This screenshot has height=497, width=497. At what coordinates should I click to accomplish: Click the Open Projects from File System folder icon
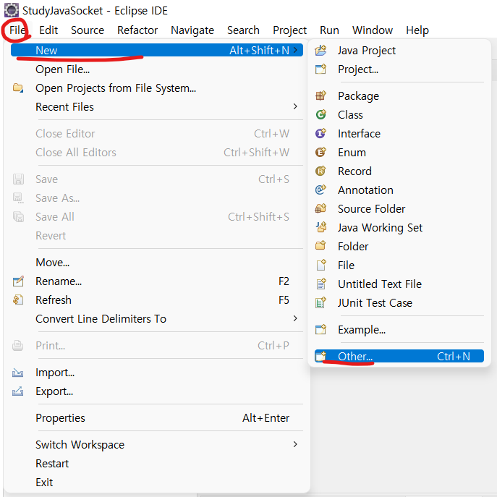coord(18,88)
